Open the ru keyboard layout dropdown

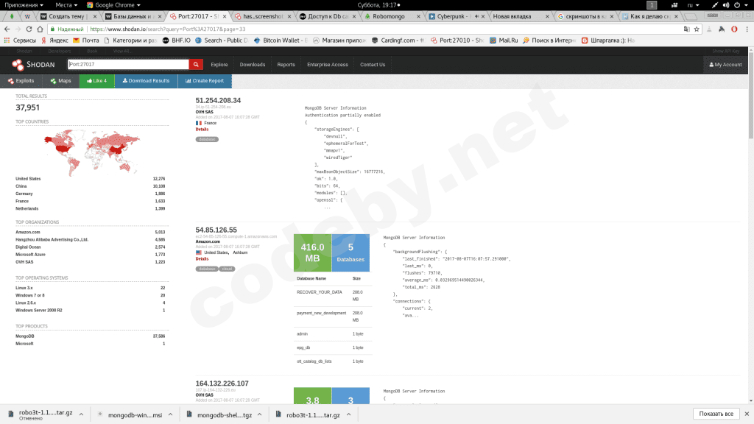coord(693,5)
